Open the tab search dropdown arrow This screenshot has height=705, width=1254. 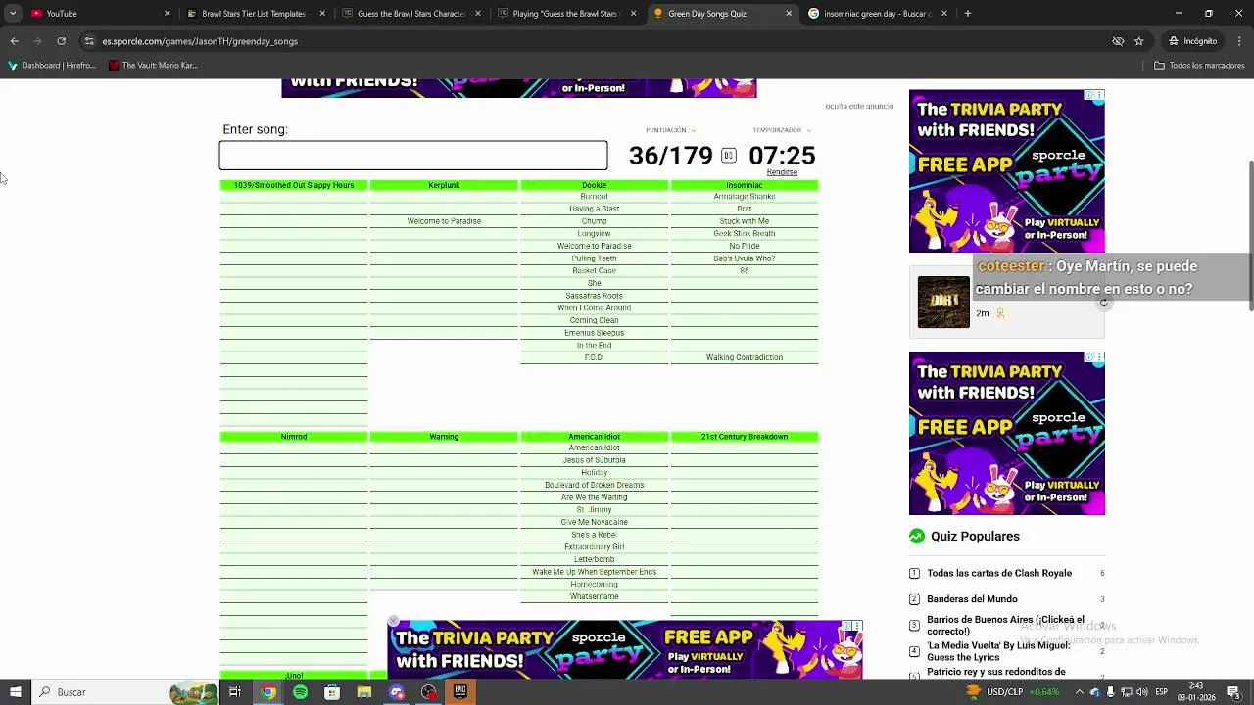(x=12, y=14)
